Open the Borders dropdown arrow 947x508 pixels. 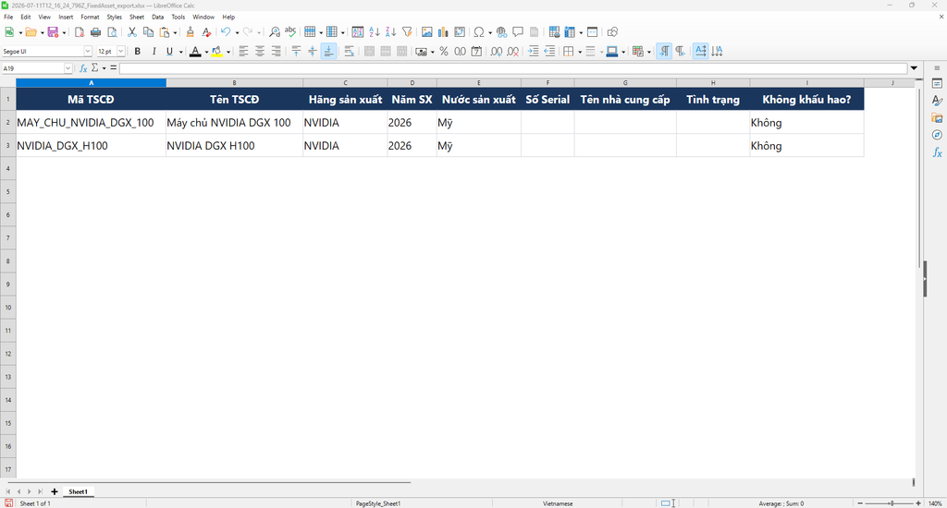(x=580, y=52)
